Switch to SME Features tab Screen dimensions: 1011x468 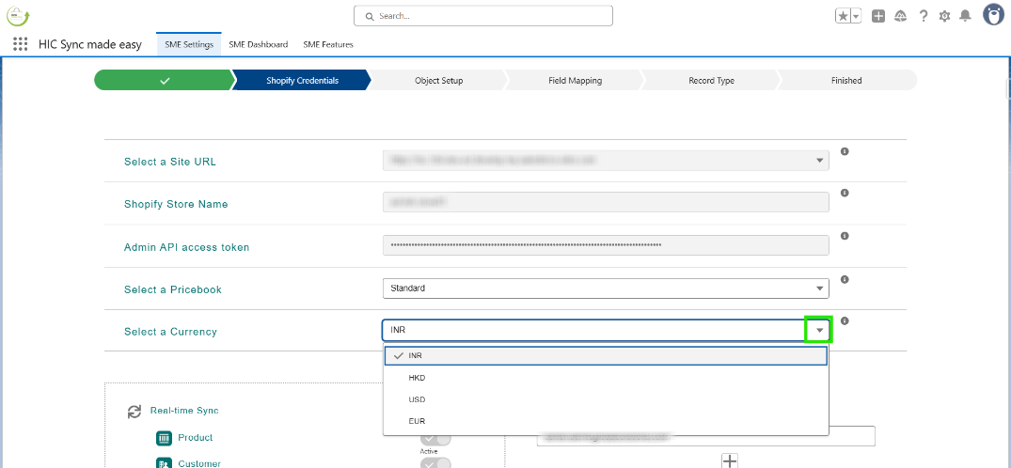click(x=328, y=44)
